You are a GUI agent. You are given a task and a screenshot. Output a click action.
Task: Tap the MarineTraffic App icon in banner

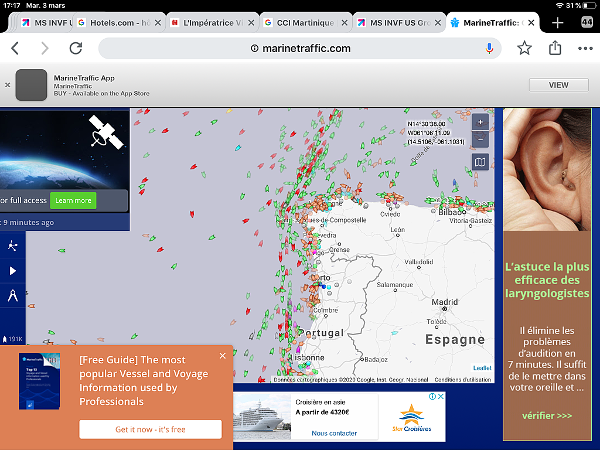pos(32,85)
